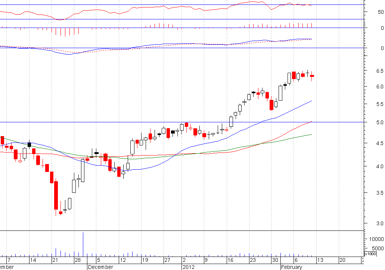Select the 5.0 price axis label
Screen dimensions: 385x270
380,122
